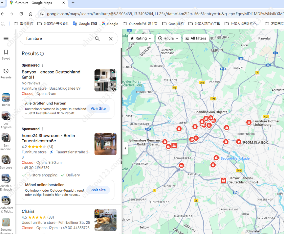Visit Site for Möbel online bestellen ad
The height and width of the screenshot is (234, 284).
(x=98, y=190)
